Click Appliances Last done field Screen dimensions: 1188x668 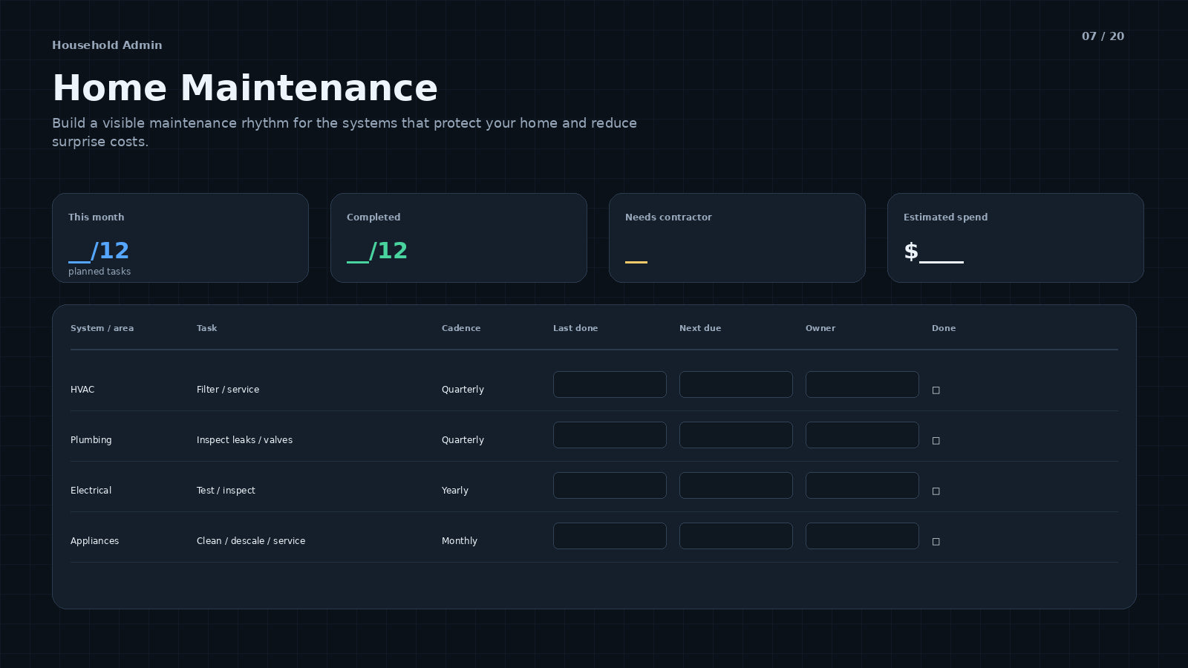pyautogui.click(x=610, y=536)
